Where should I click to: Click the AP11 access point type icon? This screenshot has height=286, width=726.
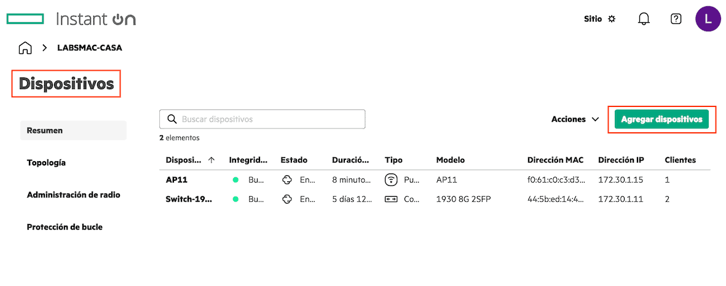tap(391, 180)
